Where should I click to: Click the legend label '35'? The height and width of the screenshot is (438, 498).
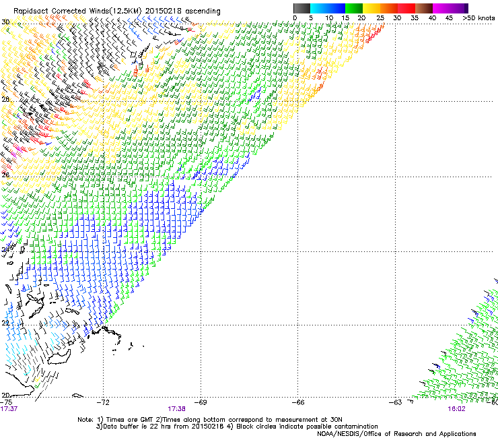pyautogui.click(x=415, y=18)
